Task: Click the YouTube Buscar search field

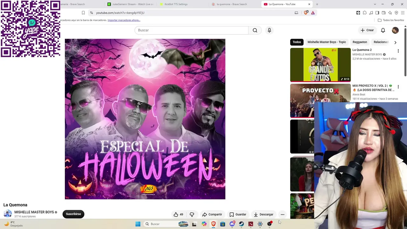Action: tap(191, 30)
